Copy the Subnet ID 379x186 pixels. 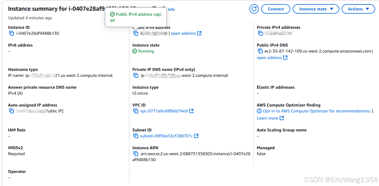pos(136,136)
